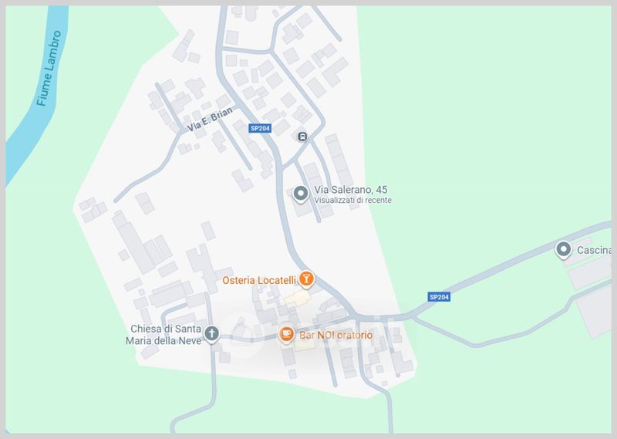The height and width of the screenshot is (439, 617).
Task: Open the Osteria Locatelli restaurant marker
Action: 306,279
